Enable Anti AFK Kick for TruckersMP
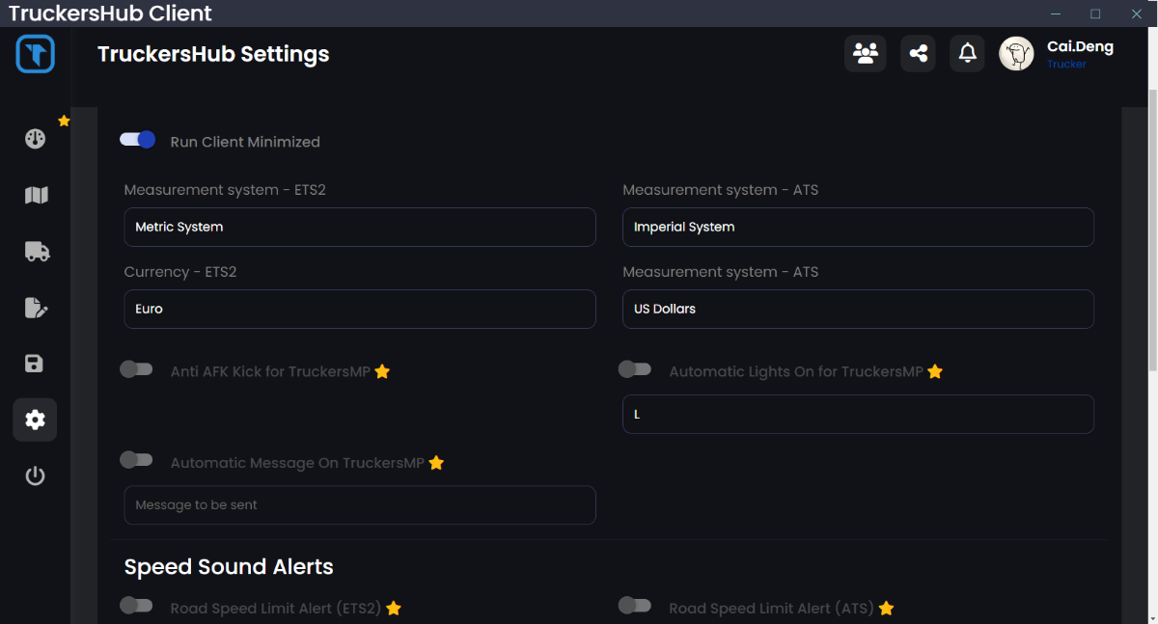This screenshot has height=624, width=1158. (136, 369)
